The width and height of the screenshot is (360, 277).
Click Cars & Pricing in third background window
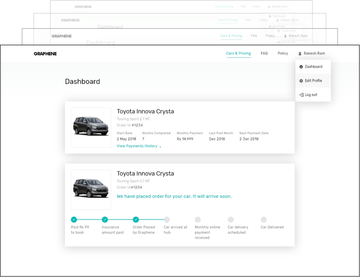point(231,36)
